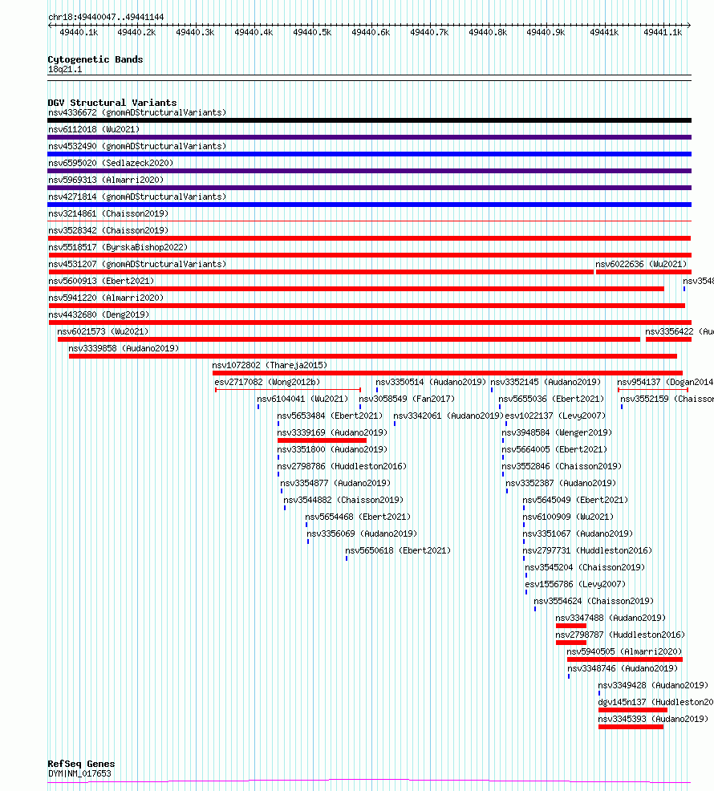Click nsv3356069 (Audano2019) label

pyautogui.click(x=362, y=533)
